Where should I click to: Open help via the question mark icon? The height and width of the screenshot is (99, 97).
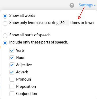(x=72, y=5)
